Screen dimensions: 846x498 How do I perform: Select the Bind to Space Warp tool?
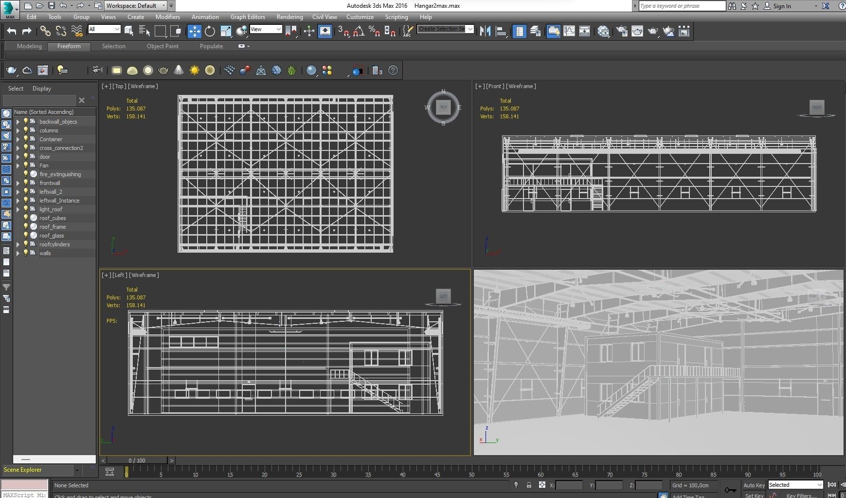click(77, 31)
